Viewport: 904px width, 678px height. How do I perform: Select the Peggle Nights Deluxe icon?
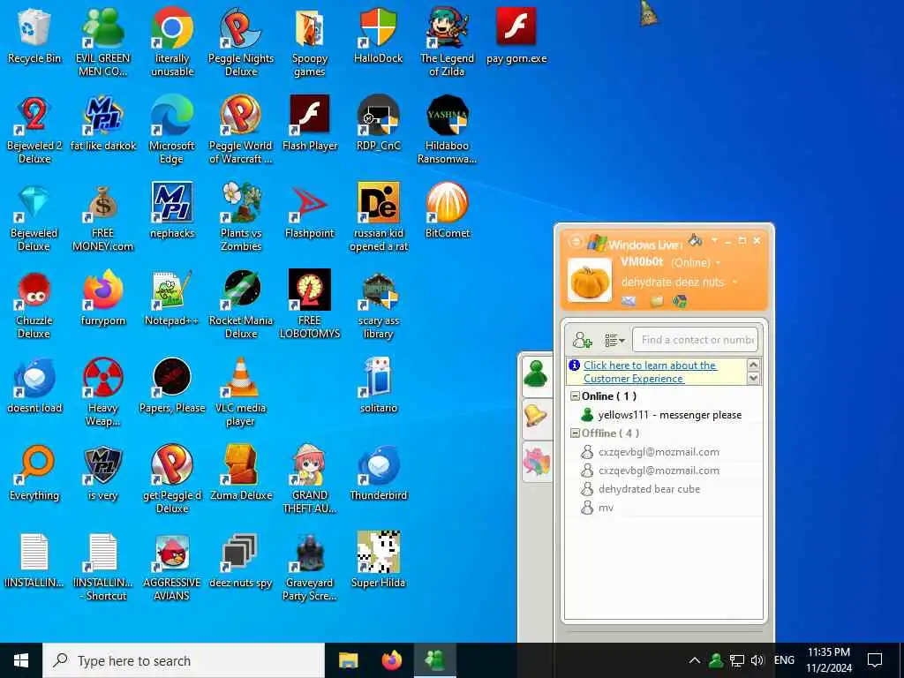coord(241,42)
